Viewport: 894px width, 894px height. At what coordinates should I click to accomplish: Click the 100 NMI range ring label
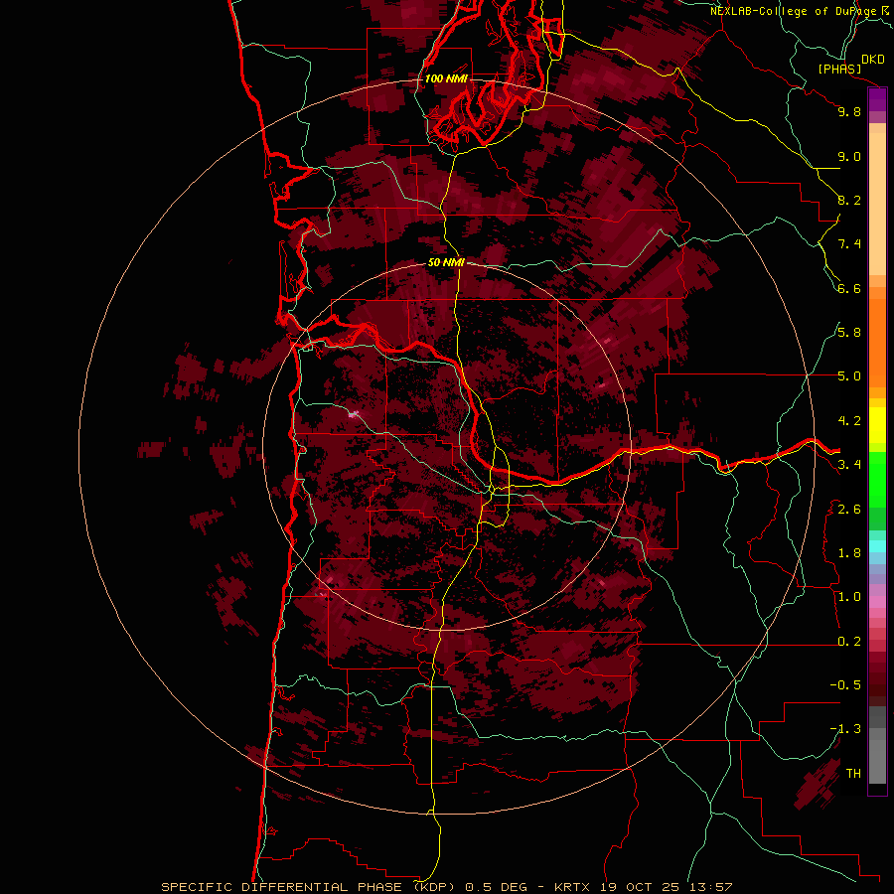pyautogui.click(x=446, y=78)
